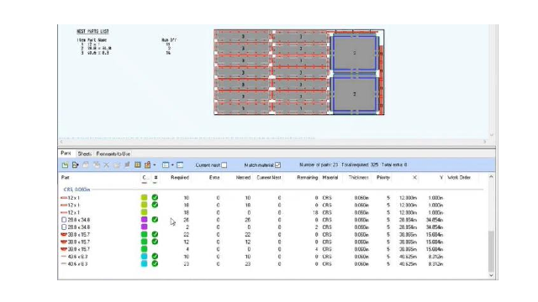Open the dropdown arrow beside the list view icon
This screenshot has height=302, width=538.
[x=172, y=165]
